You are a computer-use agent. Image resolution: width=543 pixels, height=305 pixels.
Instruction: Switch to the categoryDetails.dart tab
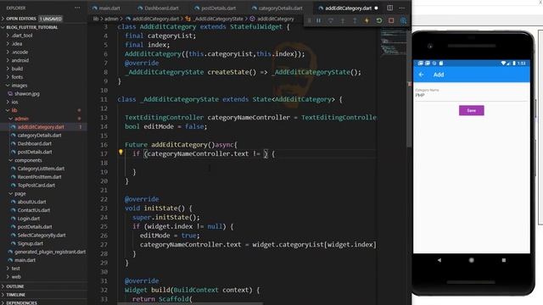277,8
